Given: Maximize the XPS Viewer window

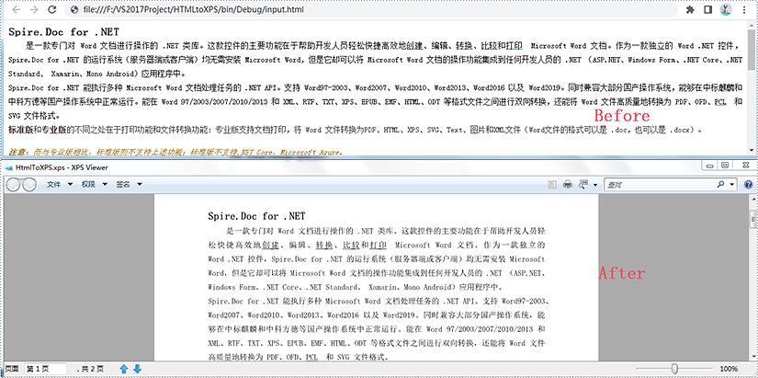Looking at the screenshot, I should [x=724, y=166].
